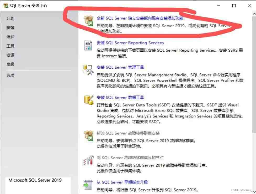Click description ending 才能安装 SSDT
256x194 pixels.
[x=170, y=113]
